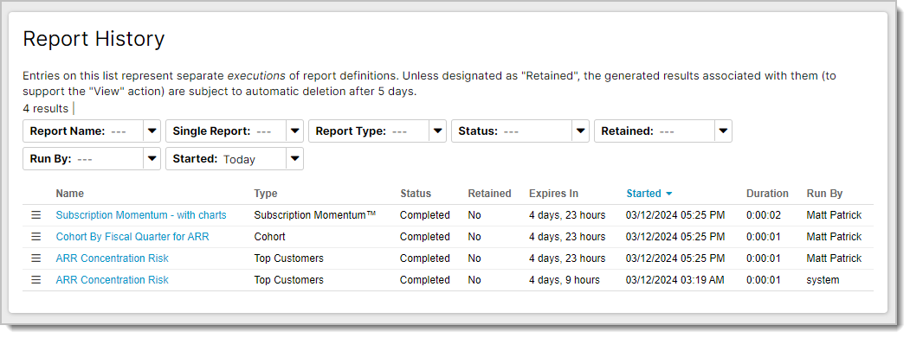Click the Cohort type cell
This screenshot has width=910, height=338.
270,237
